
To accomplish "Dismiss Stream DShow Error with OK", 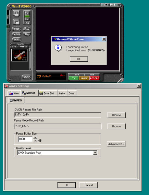I will pyautogui.click(x=79, y=59).
